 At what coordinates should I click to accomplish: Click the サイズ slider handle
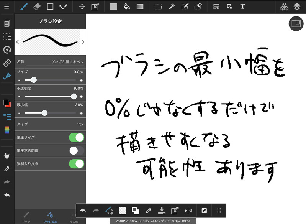pos(34,80)
